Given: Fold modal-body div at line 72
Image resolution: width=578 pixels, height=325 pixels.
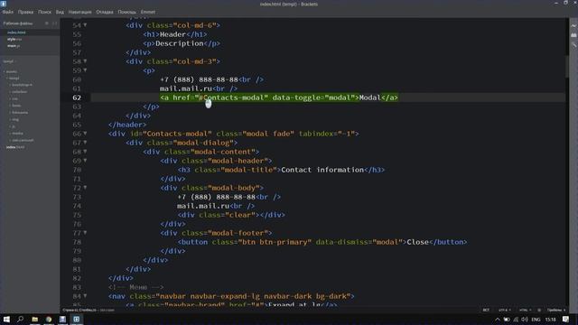Looking at the screenshot, I should click(85, 188).
